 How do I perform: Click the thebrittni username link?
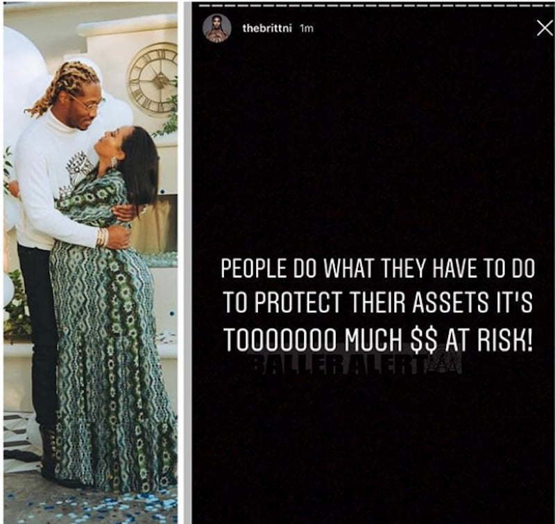[x=267, y=28]
